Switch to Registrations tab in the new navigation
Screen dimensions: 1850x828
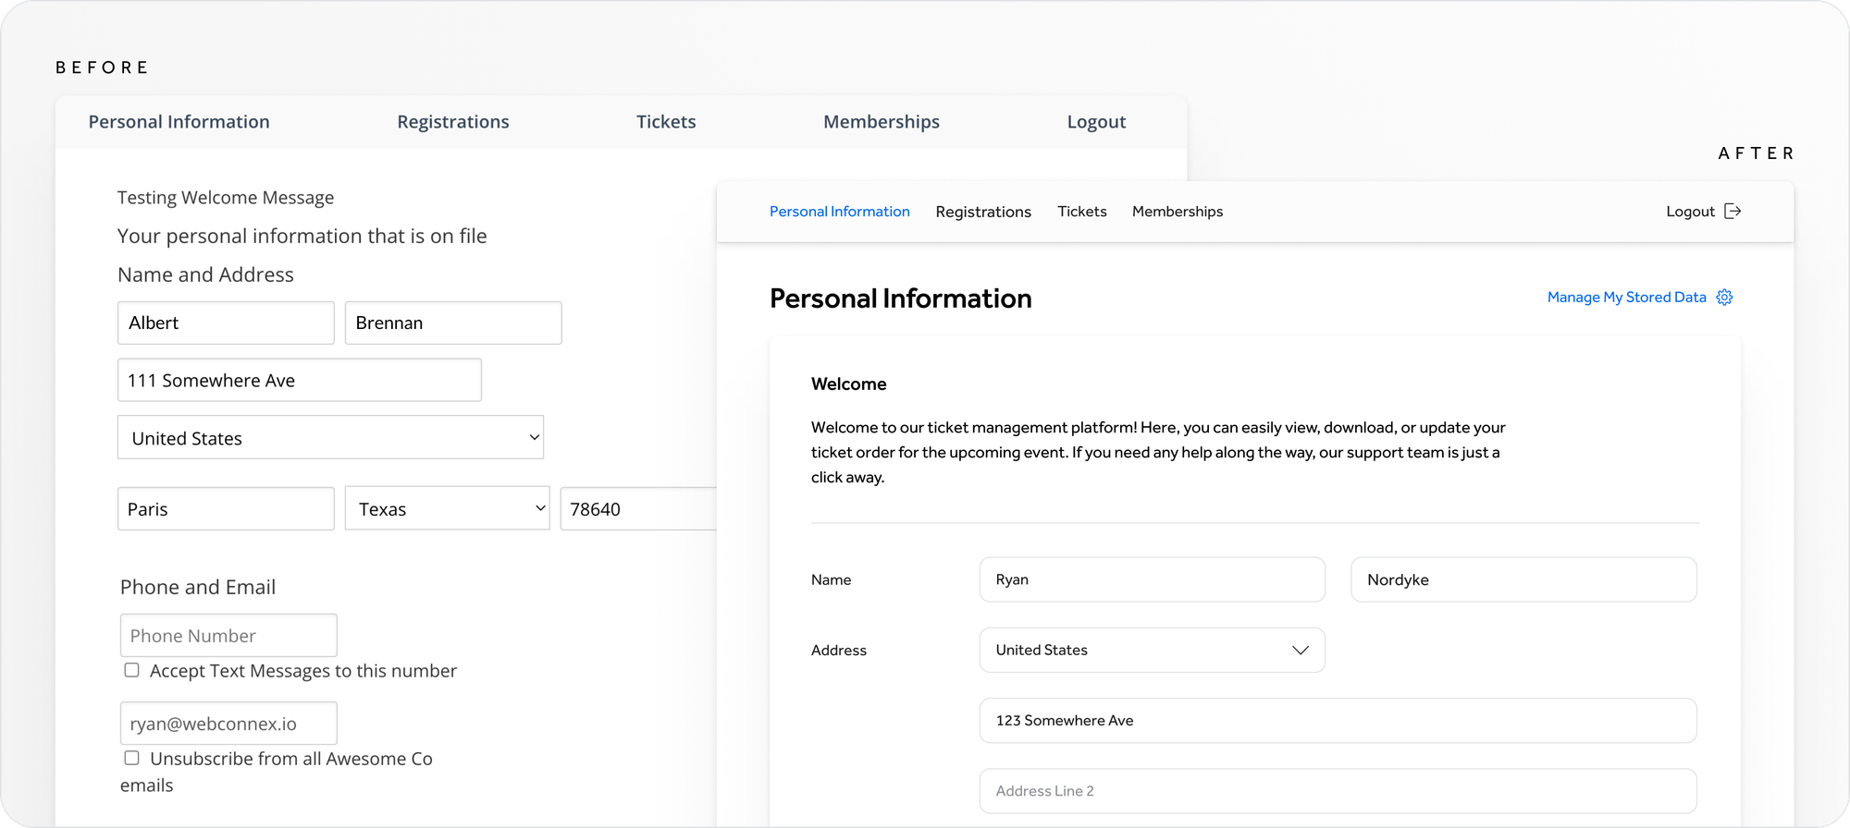pyautogui.click(x=982, y=212)
